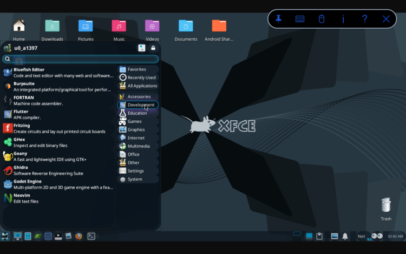Screen dimensions: 406x254
Task: Select the Other category
Action: pos(138,162)
